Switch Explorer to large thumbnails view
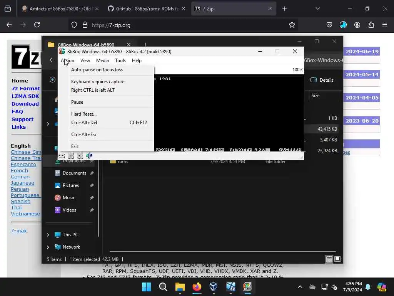 click(337, 259)
